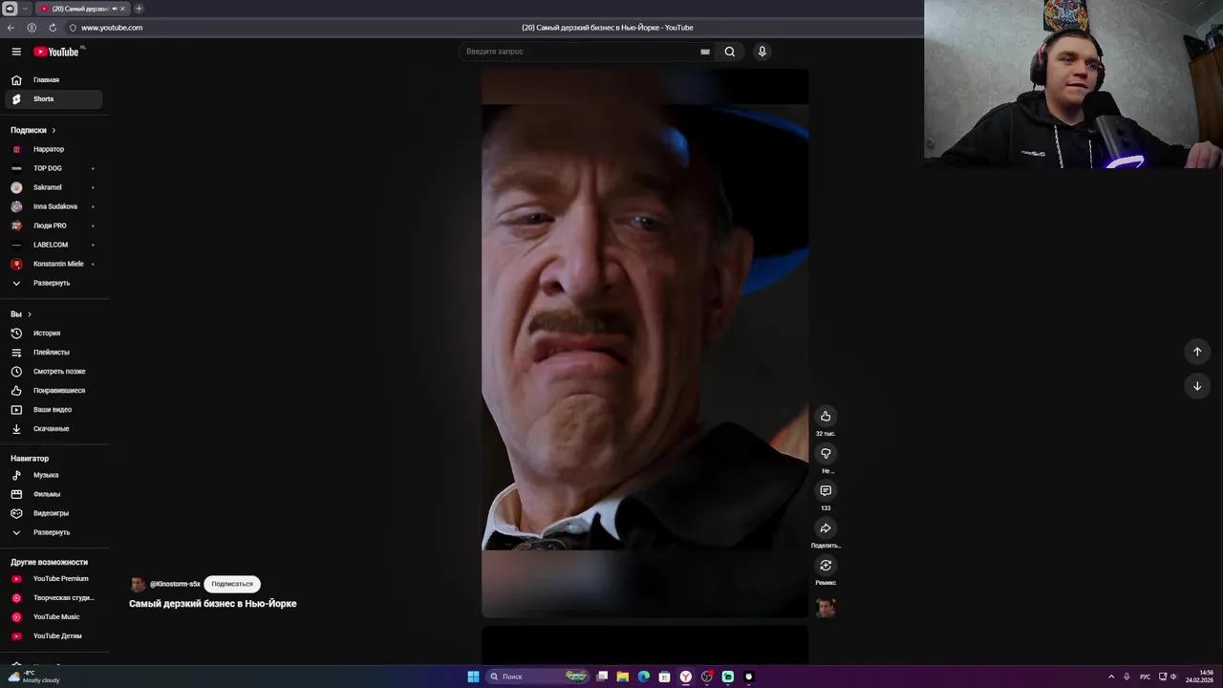Viewport: 1223px width, 688px height.
Task: Open the Konstantin Miele channel subscription
Action: pyautogui.click(x=54, y=264)
